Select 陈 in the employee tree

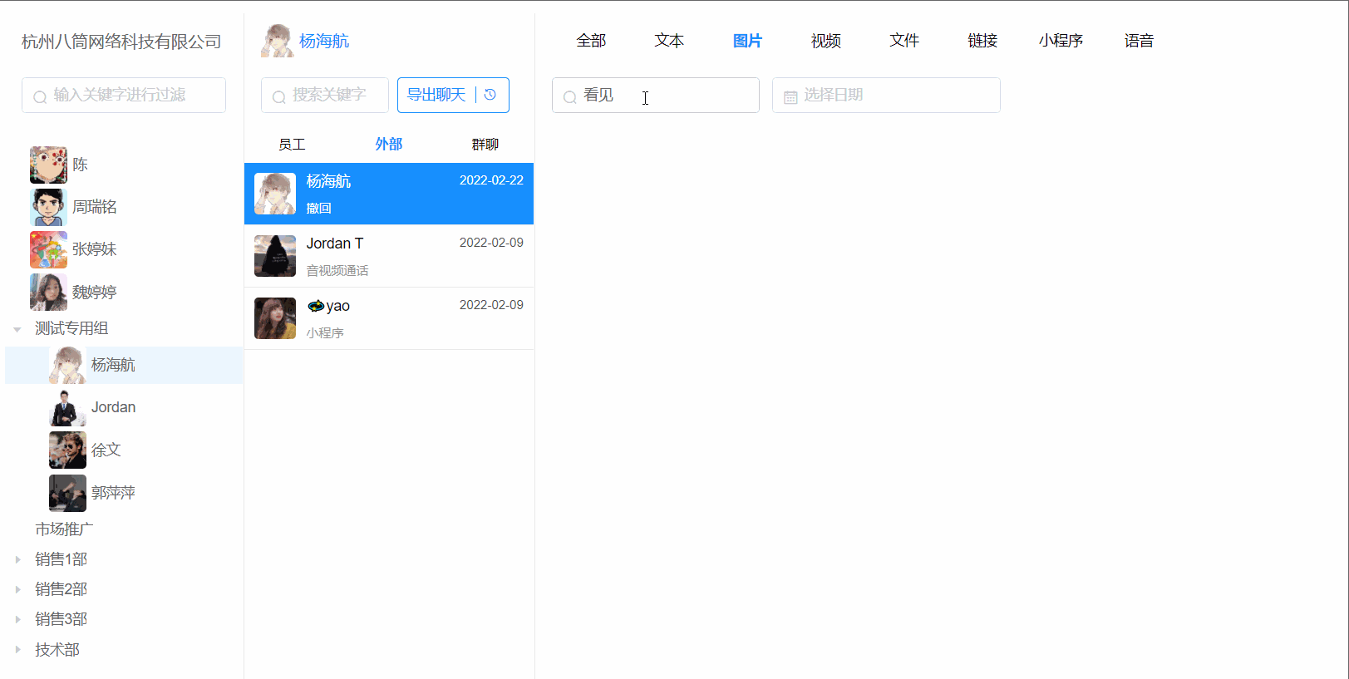tap(80, 165)
